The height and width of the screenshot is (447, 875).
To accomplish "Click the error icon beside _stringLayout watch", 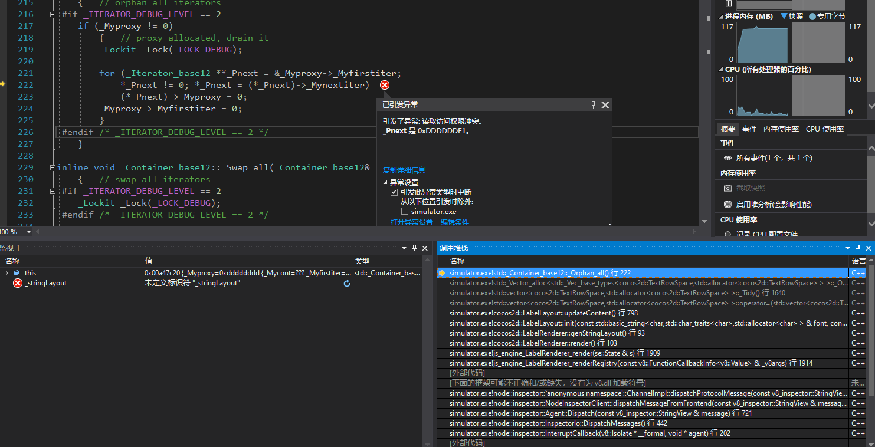I will (x=18, y=283).
